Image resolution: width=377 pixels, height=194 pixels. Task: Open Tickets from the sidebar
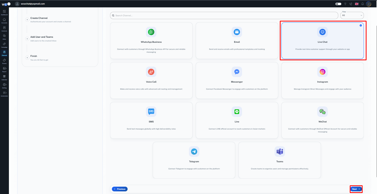(4, 61)
